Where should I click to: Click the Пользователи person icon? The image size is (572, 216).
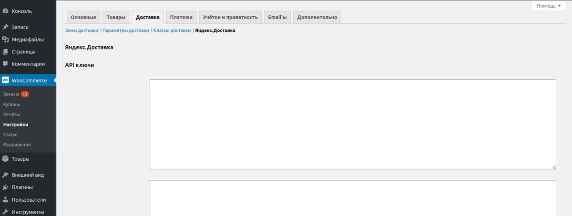(5, 200)
